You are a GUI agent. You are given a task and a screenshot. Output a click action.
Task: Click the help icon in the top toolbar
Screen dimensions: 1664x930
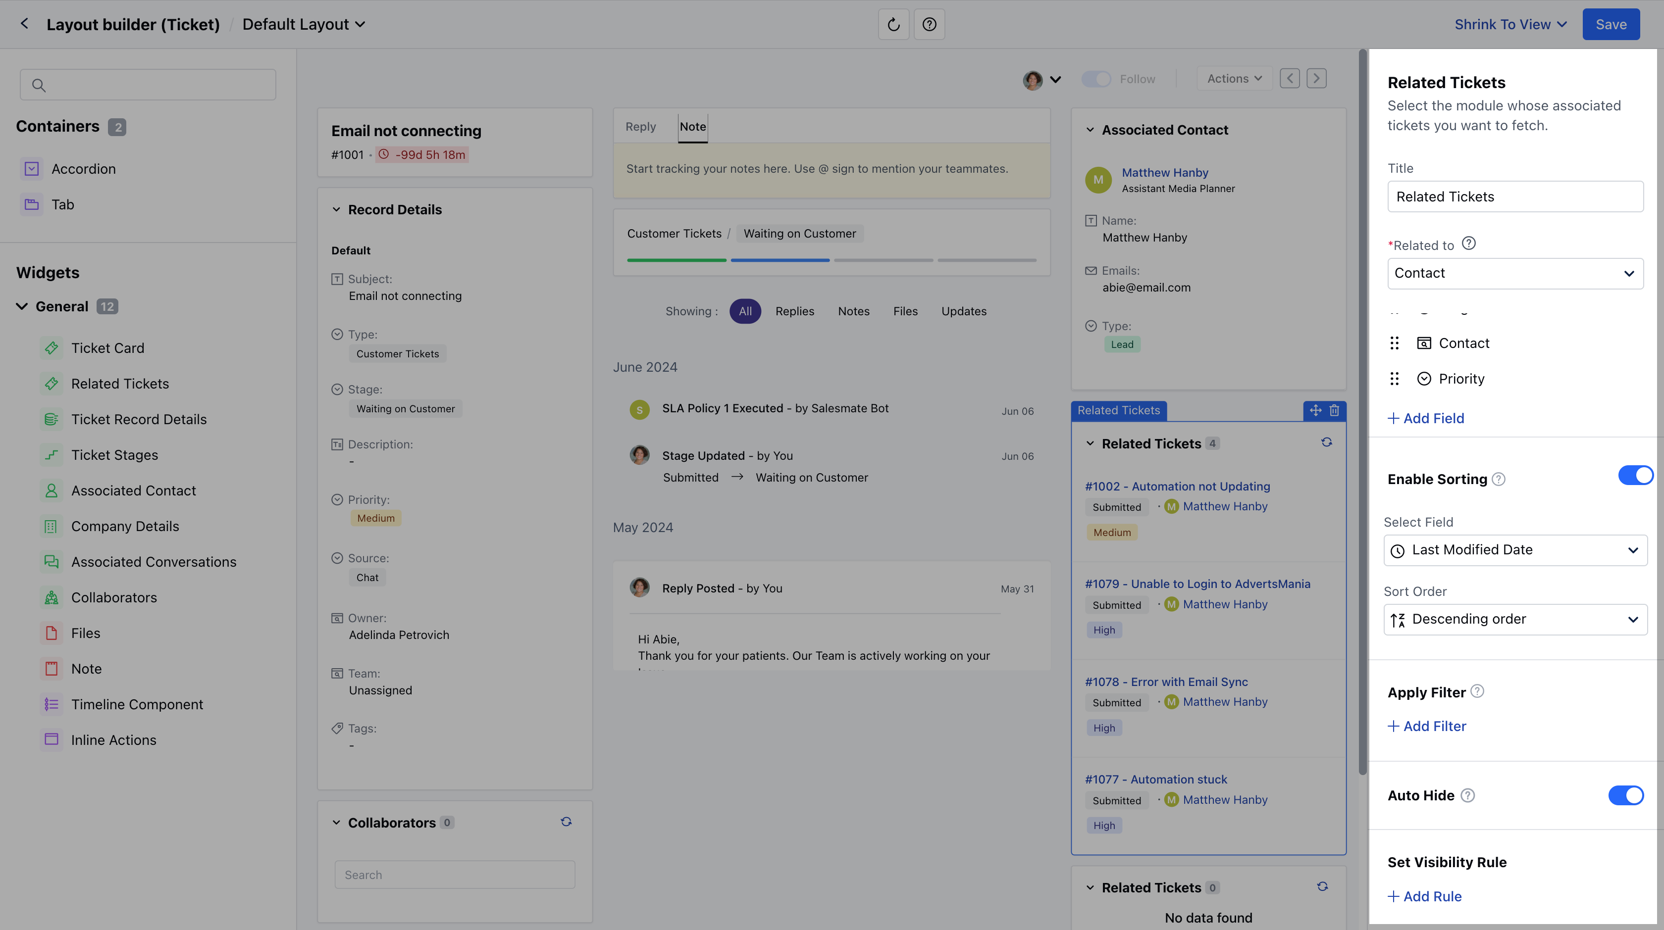929,24
